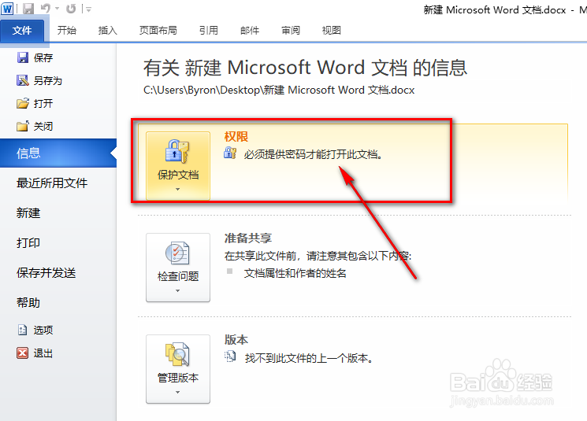The image size is (587, 421).
Task: Click the 退出 label in sidebar
Action: coord(43,353)
